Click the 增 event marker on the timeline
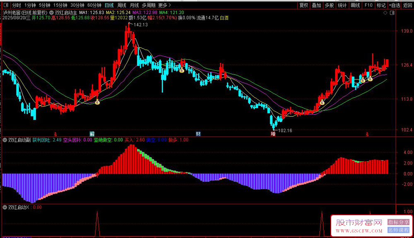The width and height of the screenshot is (414, 238). [273, 134]
